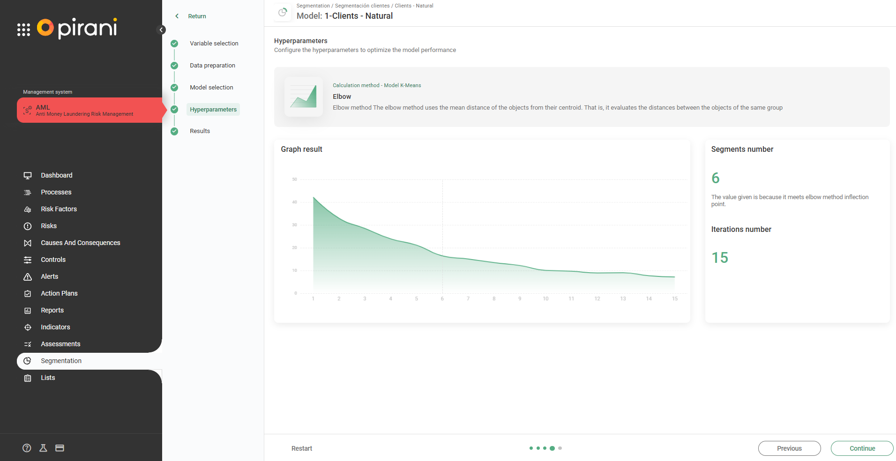Viewport: 896px width, 461px height.
Task: Click the card icon in bottom bar
Action: 60,448
